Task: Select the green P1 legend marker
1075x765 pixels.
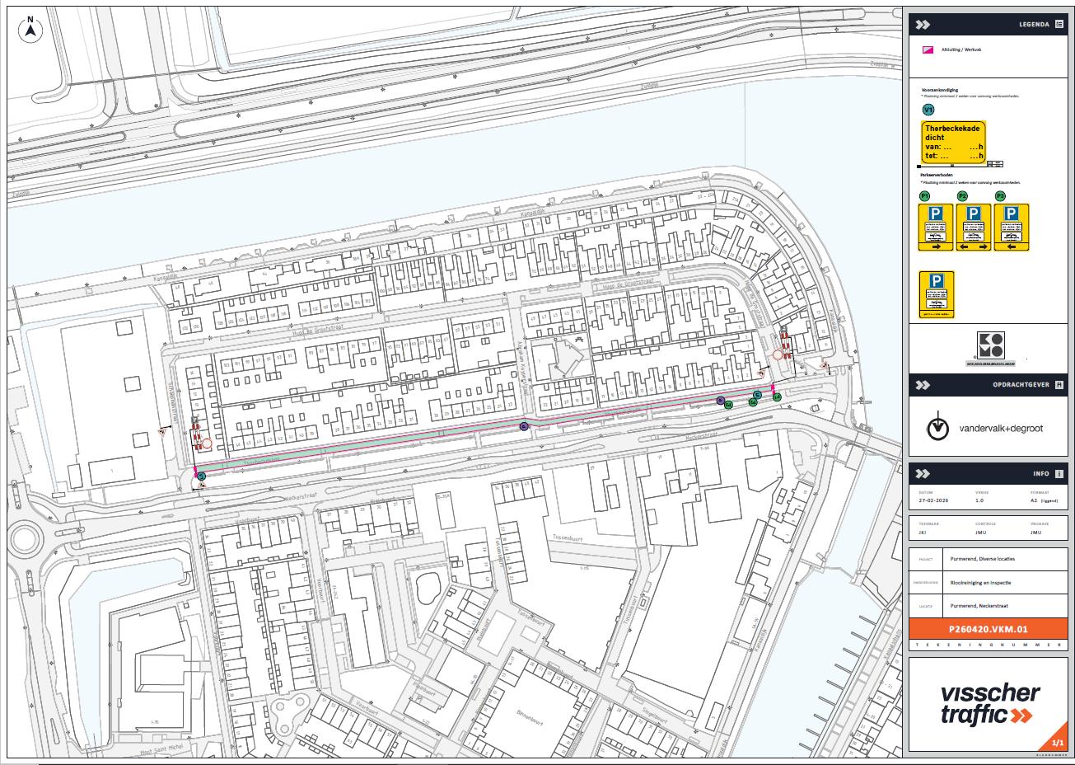Action: coord(925,196)
